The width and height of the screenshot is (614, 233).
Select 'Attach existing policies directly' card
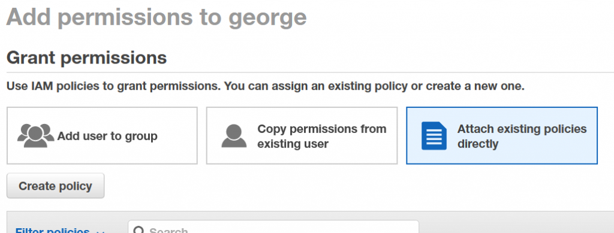pyautogui.click(x=502, y=135)
